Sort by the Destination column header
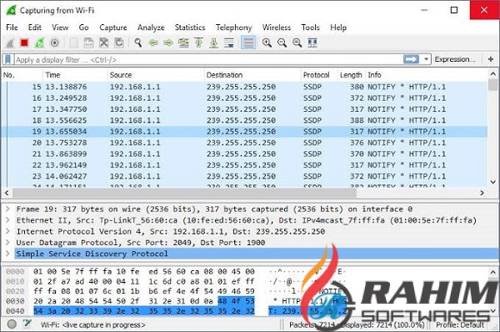Screen dimensions: 500x332 252,75
